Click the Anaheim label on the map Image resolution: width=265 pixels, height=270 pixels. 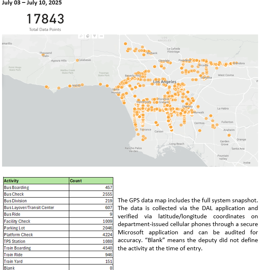pos(229,130)
